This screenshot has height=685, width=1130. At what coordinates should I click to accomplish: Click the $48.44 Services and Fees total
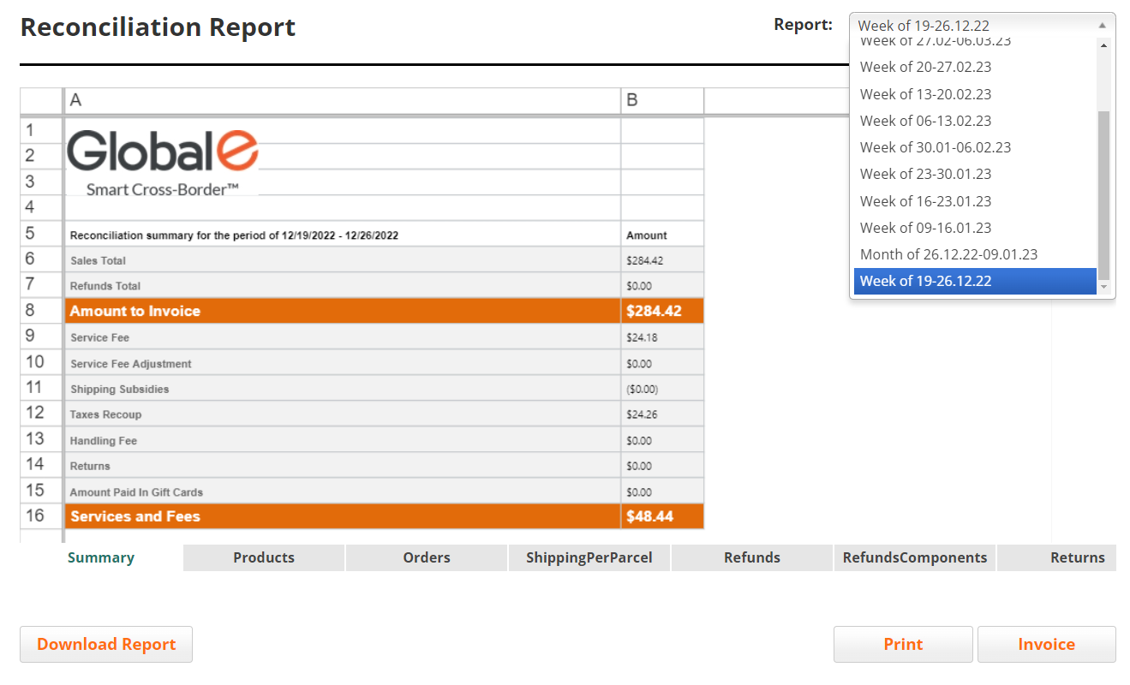click(x=662, y=516)
